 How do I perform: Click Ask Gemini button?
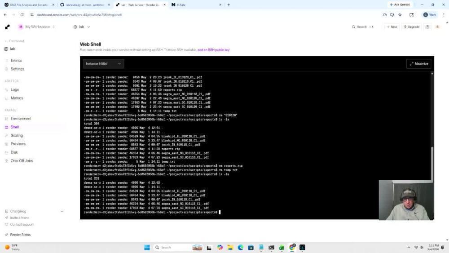(400, 4)
